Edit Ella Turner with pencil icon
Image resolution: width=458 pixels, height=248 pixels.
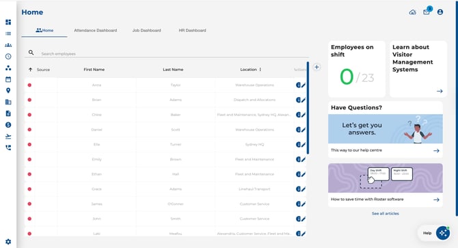[304, 144]
